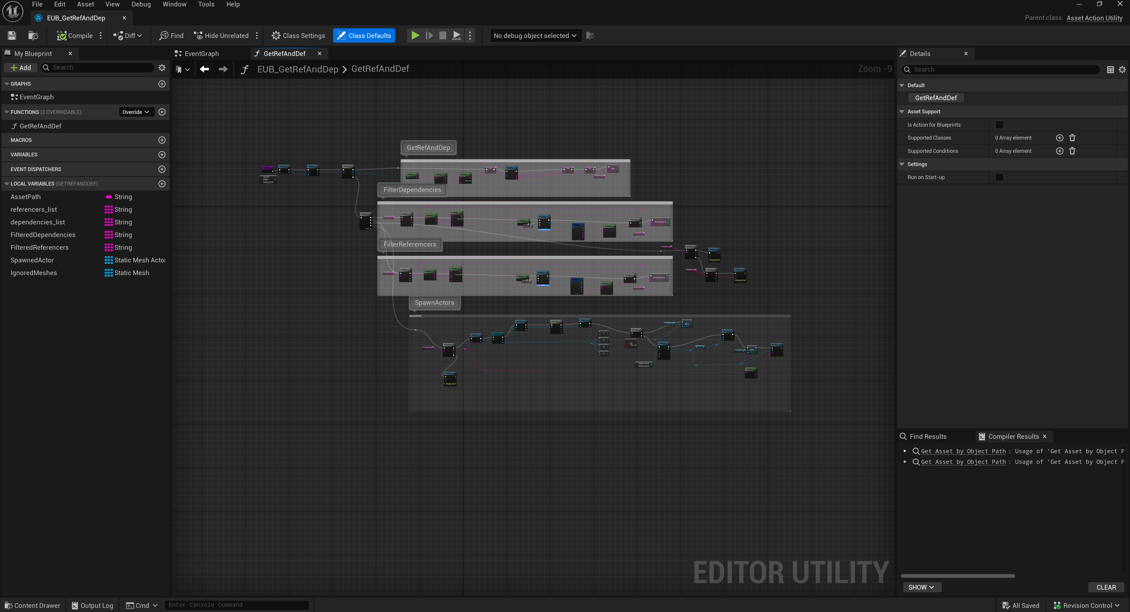1130x612 pixels.
Task: Click referencers_list array type icon
Action: (109, 209)
